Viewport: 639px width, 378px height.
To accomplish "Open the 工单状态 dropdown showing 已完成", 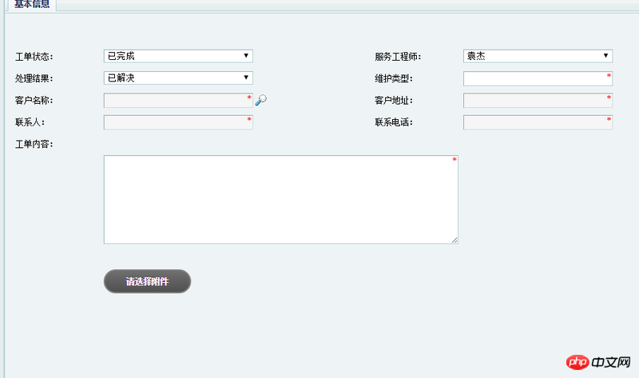I will 178,56.
